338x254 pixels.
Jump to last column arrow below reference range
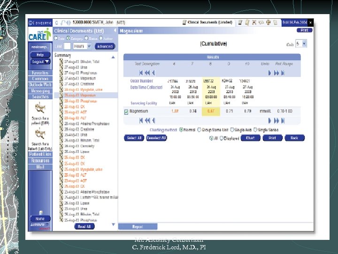tap(283, 120)
